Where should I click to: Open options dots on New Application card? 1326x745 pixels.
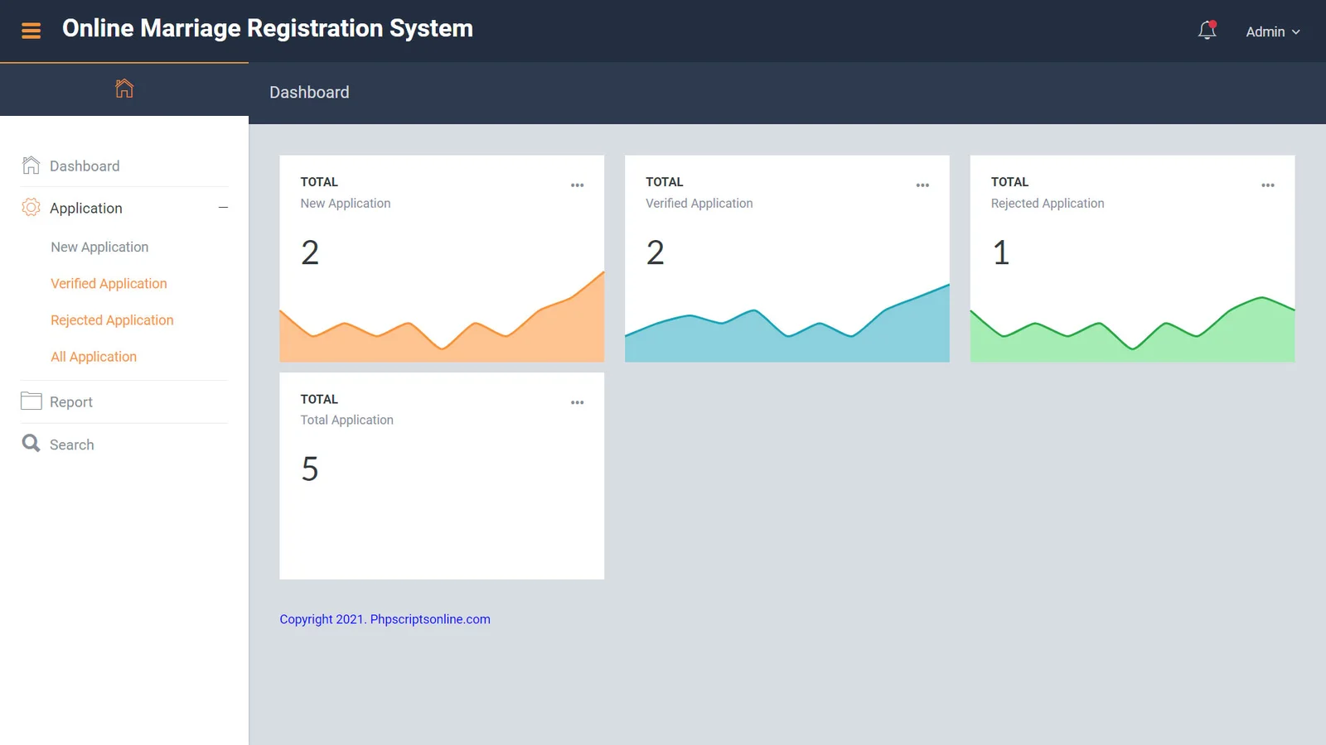pos(578,185)
